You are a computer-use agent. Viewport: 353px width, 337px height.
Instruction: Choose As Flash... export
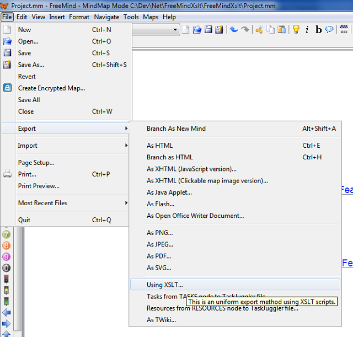235,204
